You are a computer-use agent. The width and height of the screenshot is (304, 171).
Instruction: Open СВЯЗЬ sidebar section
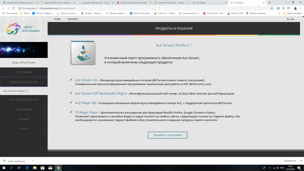pyautogui.click(x=24, y=129)
